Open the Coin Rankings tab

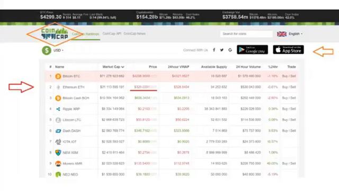(85, 34)
